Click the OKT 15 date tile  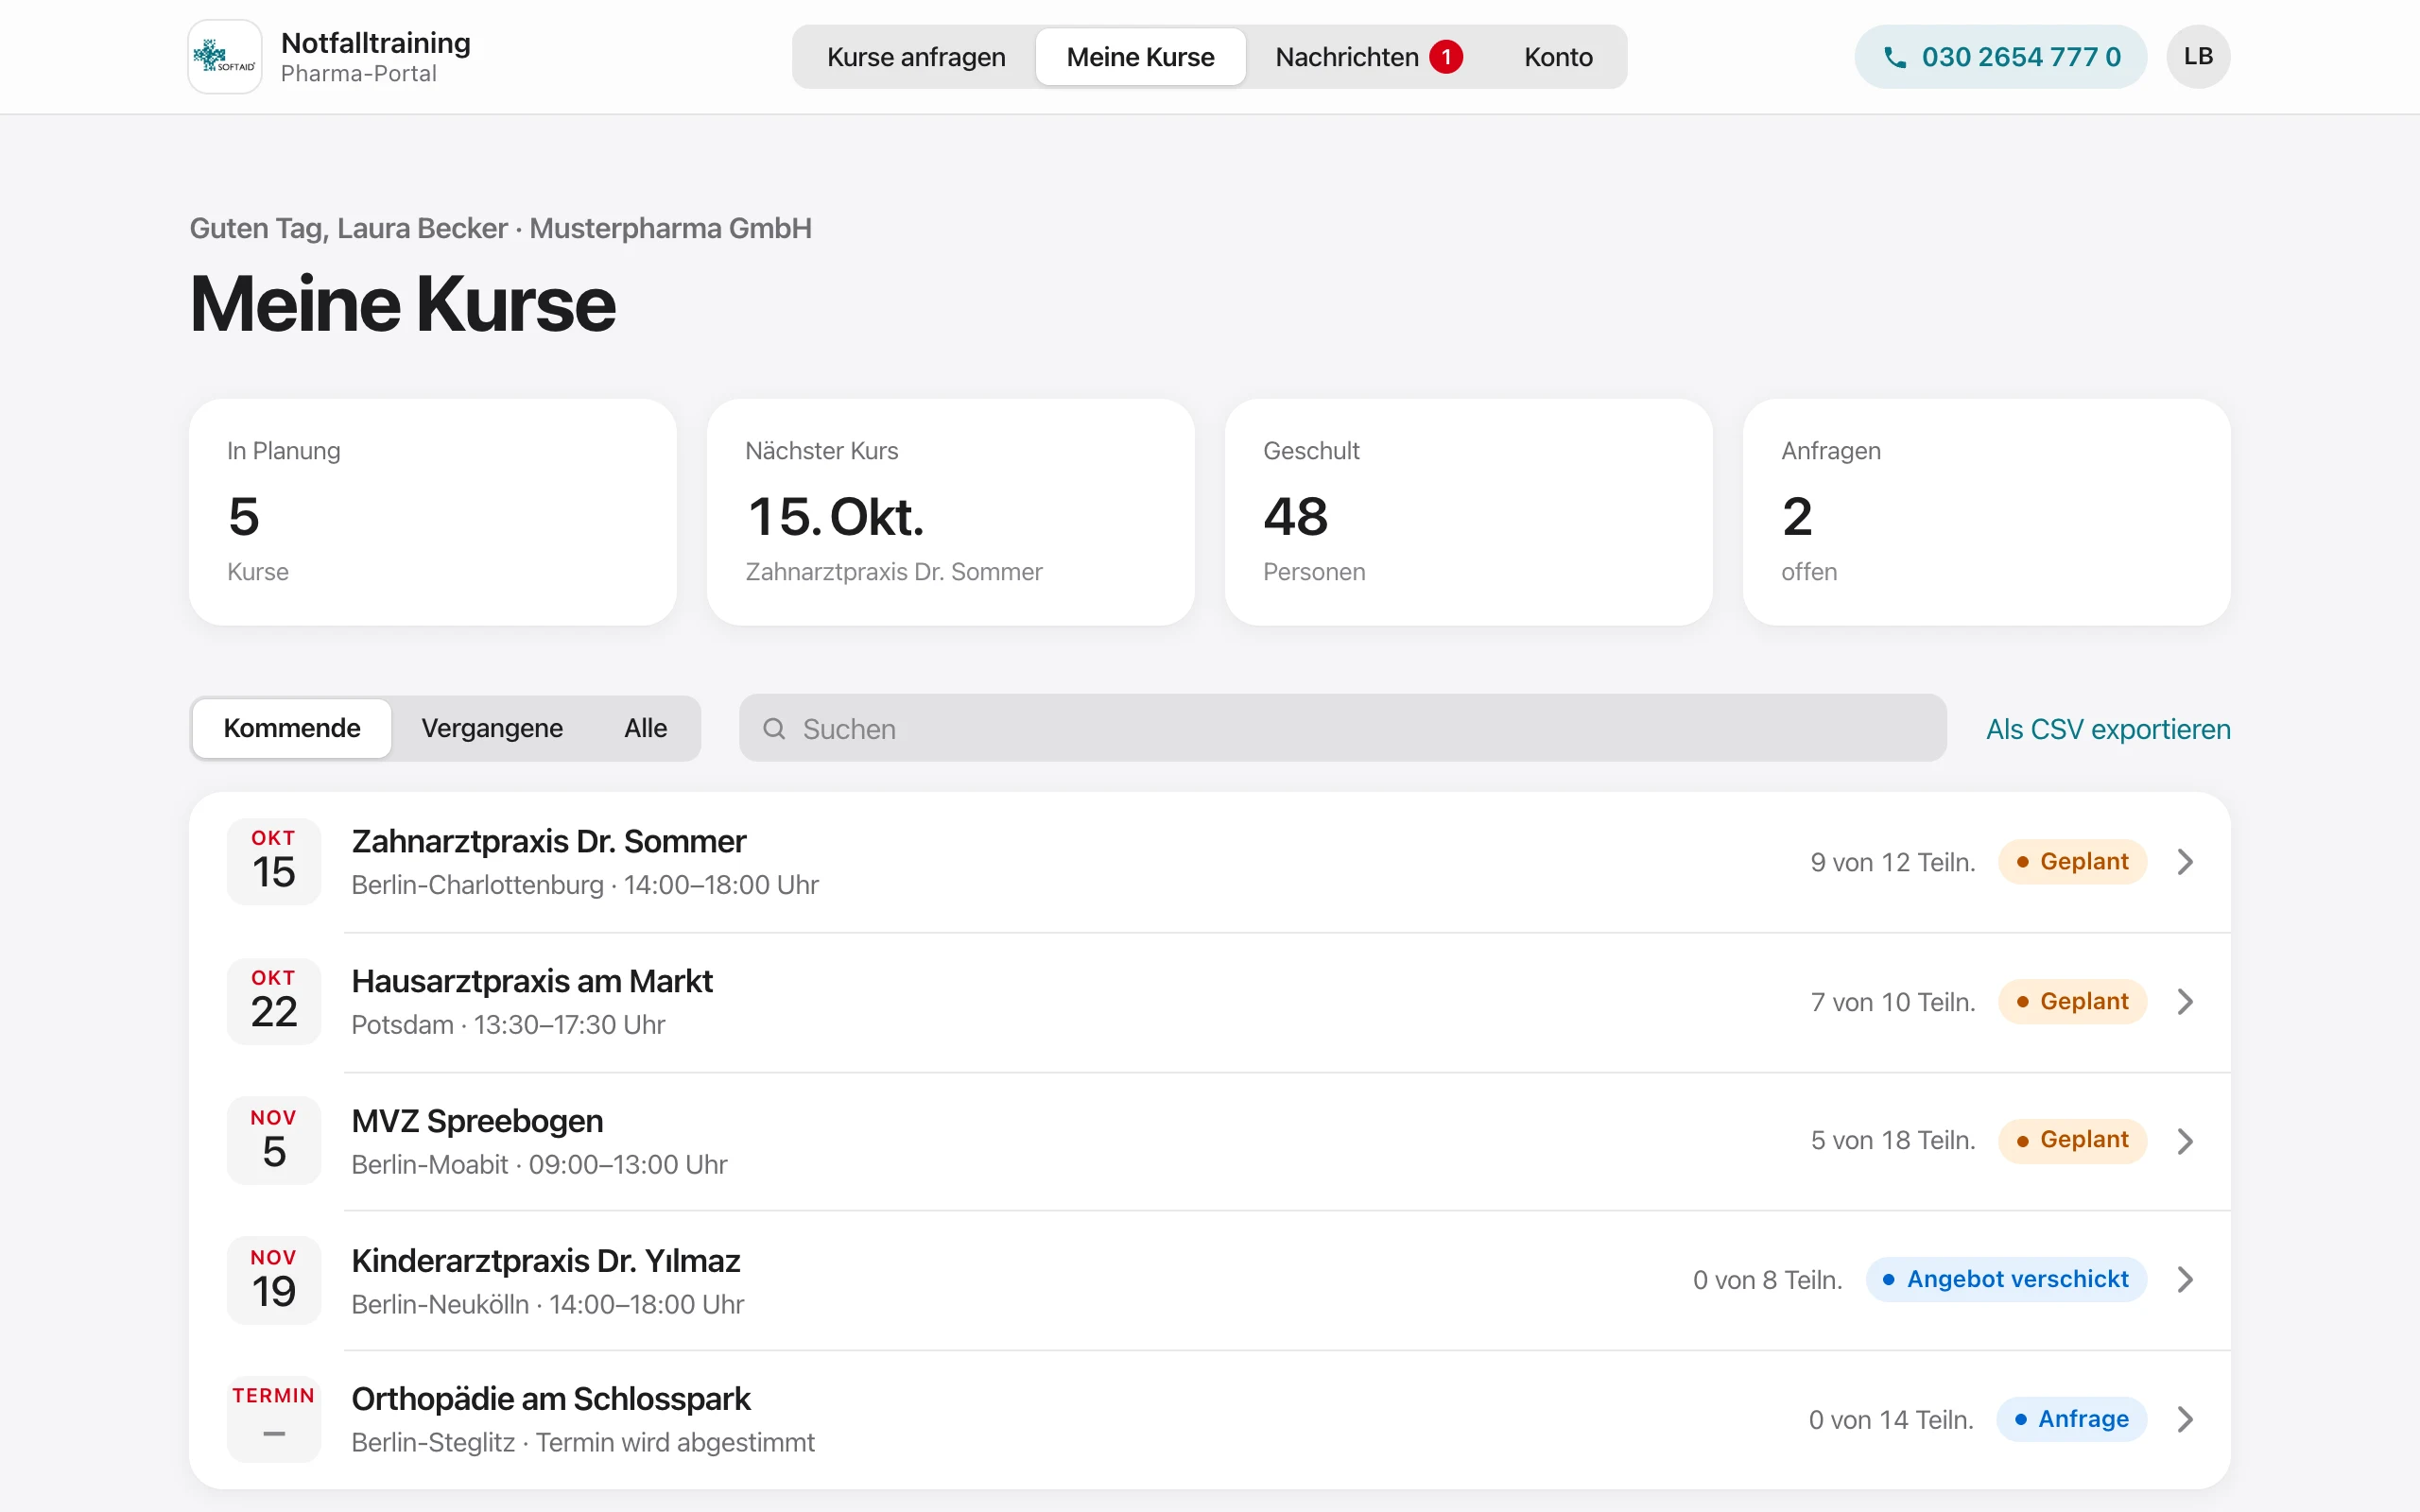tap(274, 861)
